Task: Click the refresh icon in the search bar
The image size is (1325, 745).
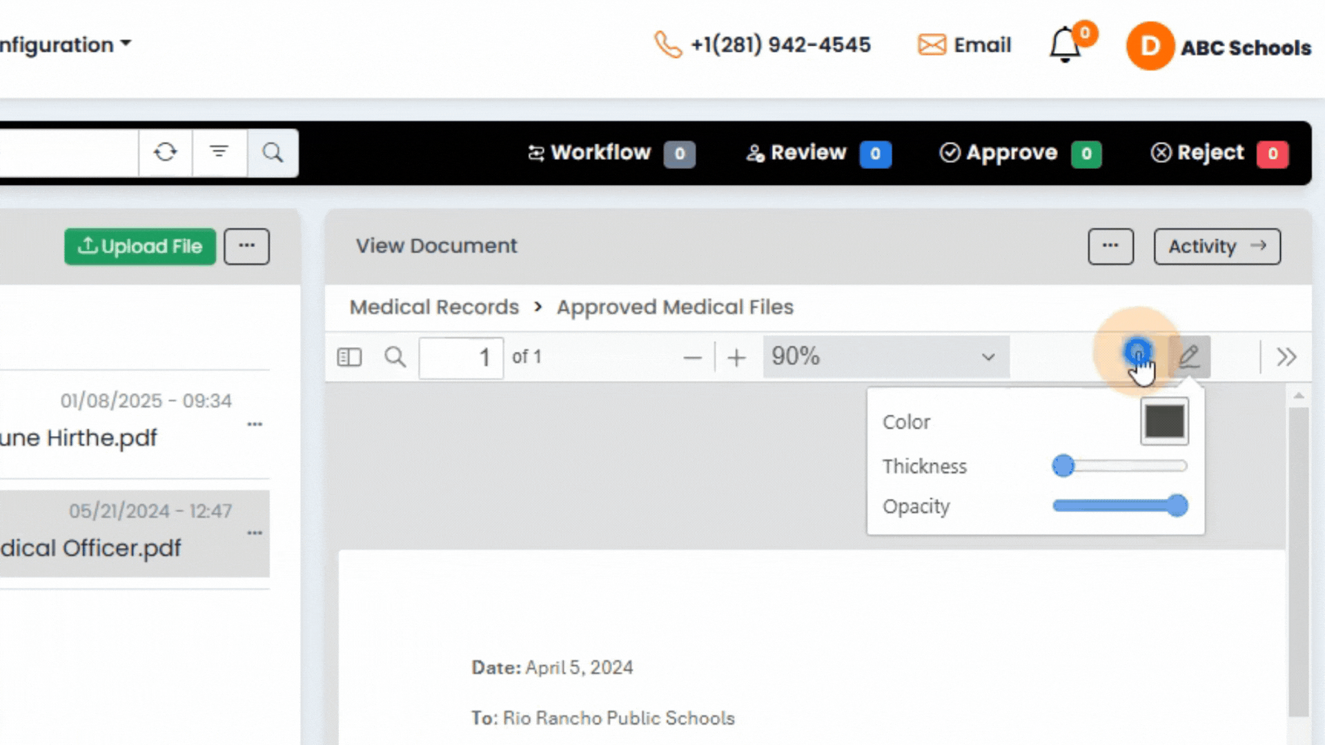Action: [x=165, y=152]
